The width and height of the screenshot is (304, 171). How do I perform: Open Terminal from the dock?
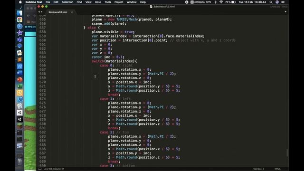point(19,133)
